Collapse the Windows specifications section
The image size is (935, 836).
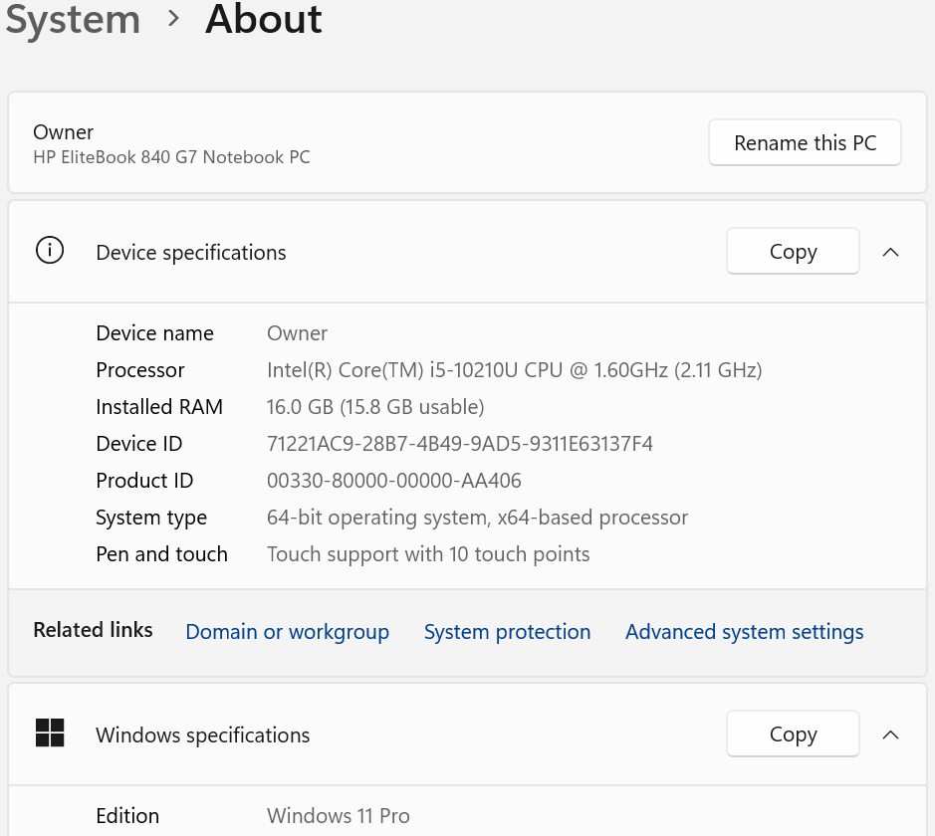coord(890,734)
